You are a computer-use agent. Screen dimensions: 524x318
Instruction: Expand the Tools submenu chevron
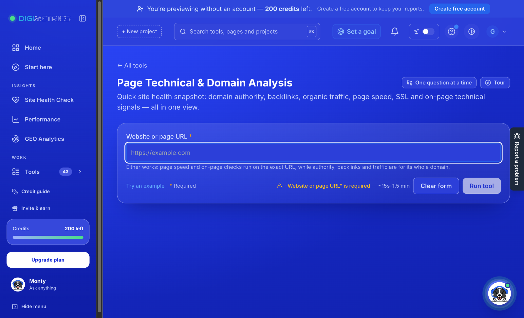[80, 172]
